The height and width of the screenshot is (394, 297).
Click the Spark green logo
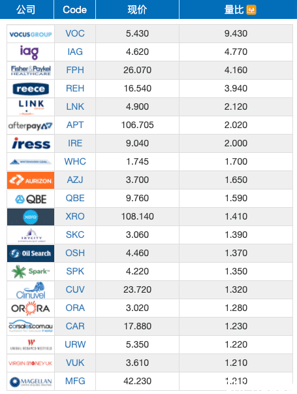click(31, 272)
